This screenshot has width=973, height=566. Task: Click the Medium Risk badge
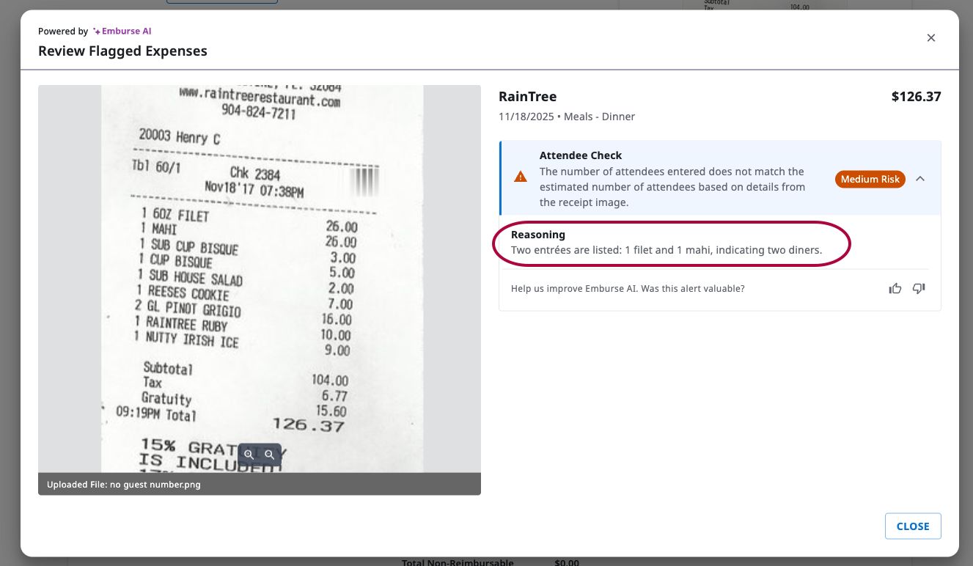point(870,179)
